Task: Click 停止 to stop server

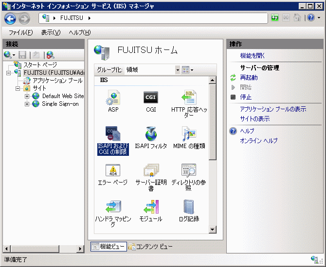Action: pyautogui.click(x=246, y=97)
